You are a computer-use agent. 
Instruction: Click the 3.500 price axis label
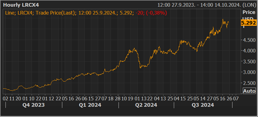point(248,62)
